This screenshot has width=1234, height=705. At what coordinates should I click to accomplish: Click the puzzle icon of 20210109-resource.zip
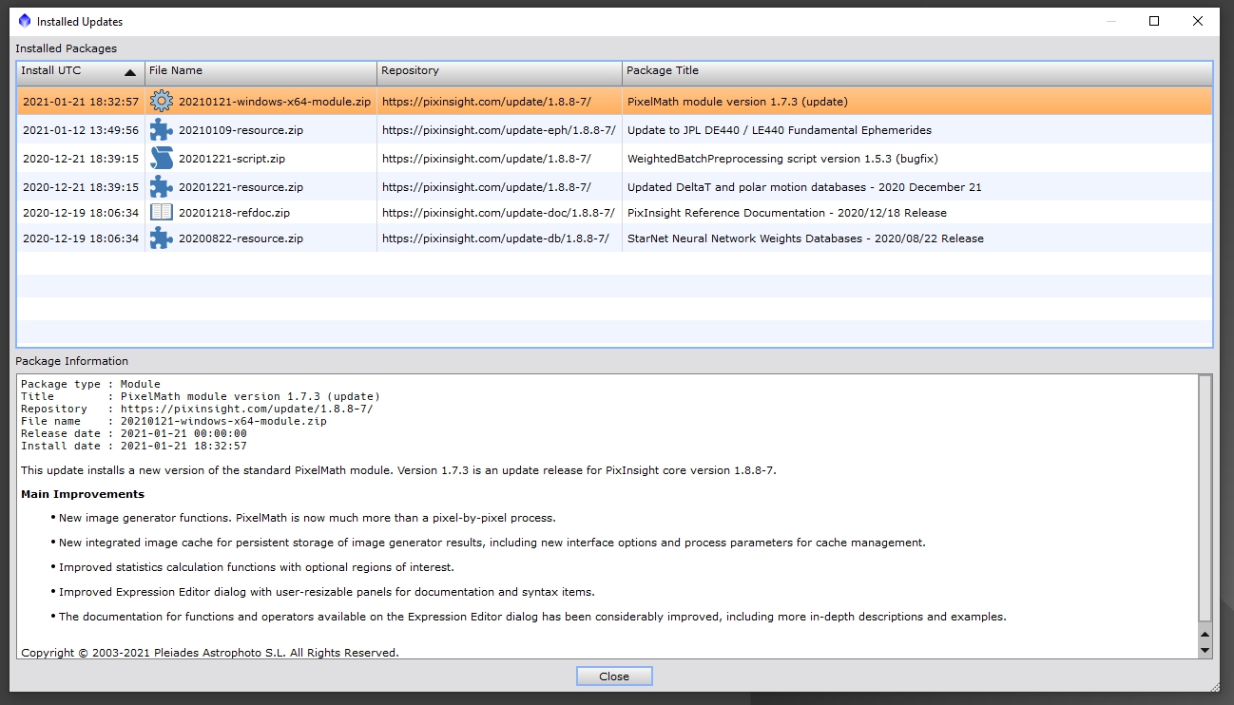click(x=162, y=130)
